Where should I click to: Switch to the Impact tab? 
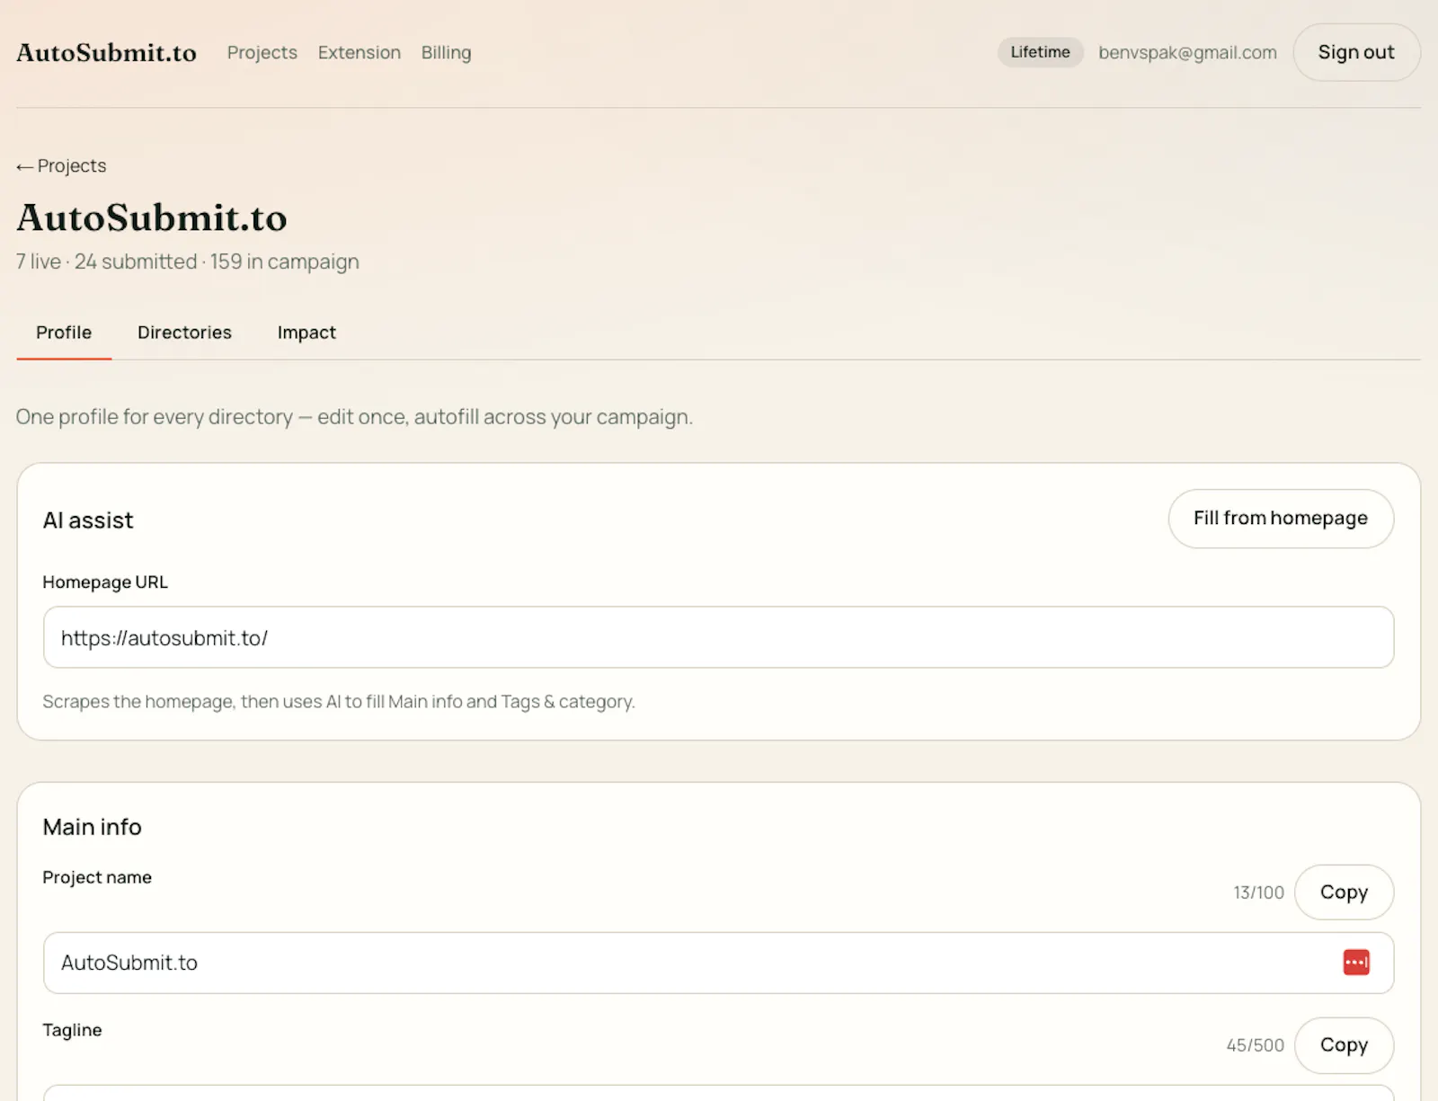pos(306,333)
